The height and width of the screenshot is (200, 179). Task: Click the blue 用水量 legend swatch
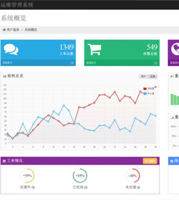point(145,93)
